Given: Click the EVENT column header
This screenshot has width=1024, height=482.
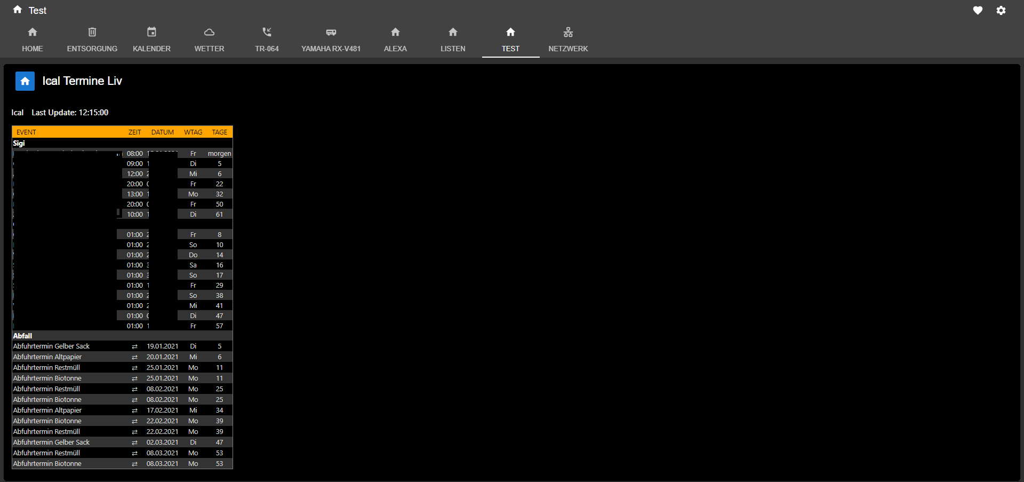Looking at the screenshot, I should point(26,132).
